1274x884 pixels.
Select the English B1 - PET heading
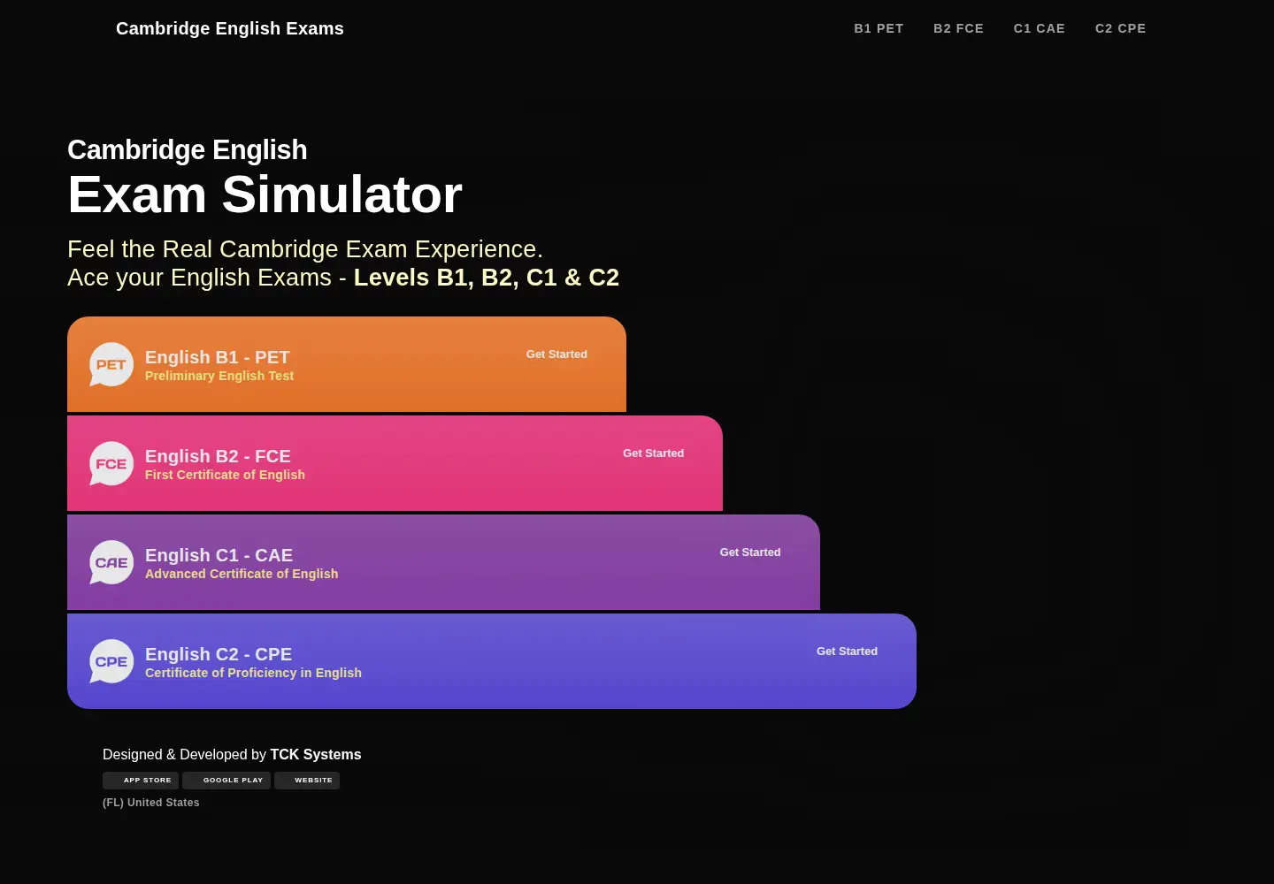tap(218, 357)
